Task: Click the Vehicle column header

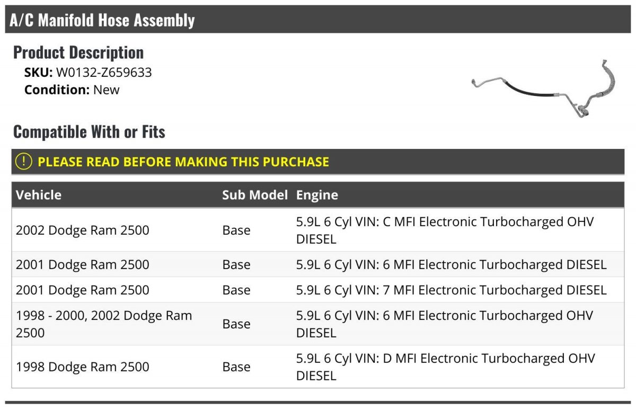Action: [x=39, y=195]
